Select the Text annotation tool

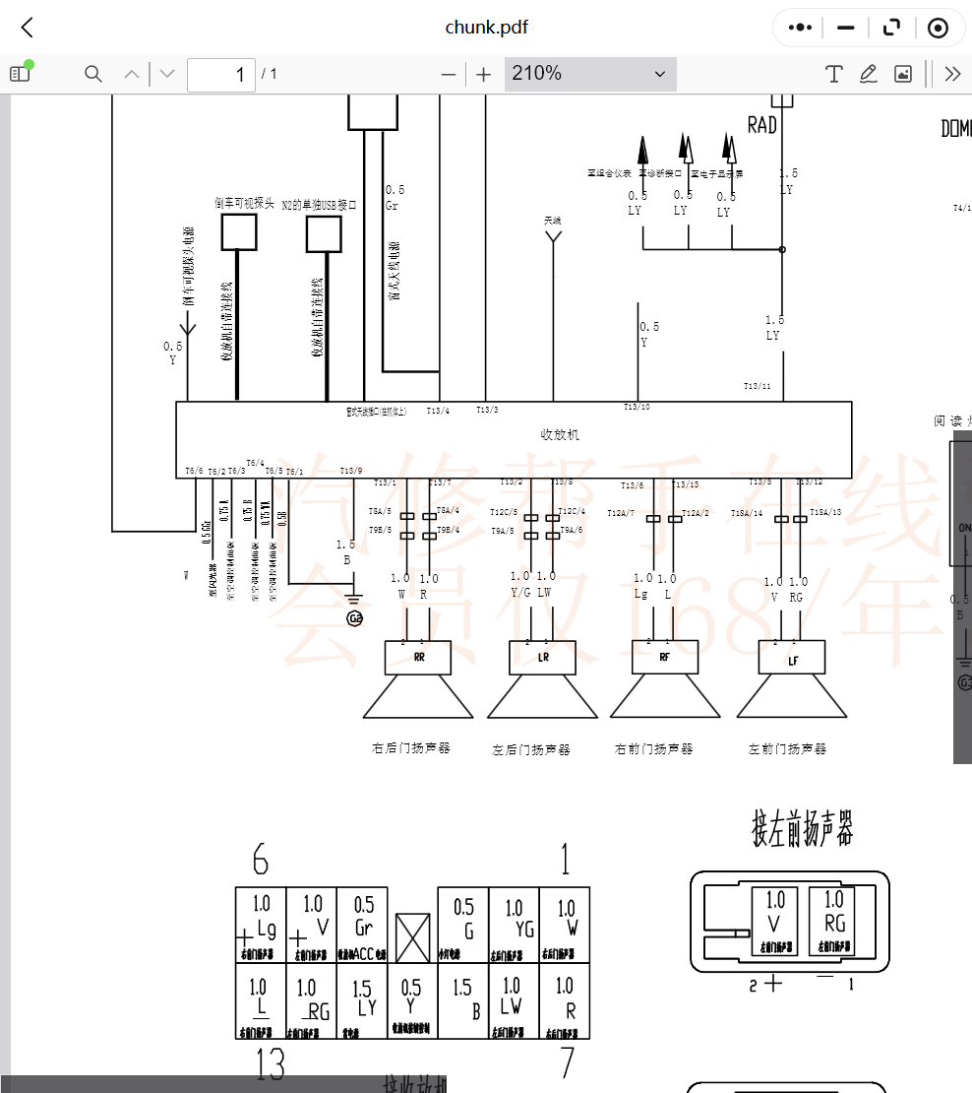pos(832,74)
